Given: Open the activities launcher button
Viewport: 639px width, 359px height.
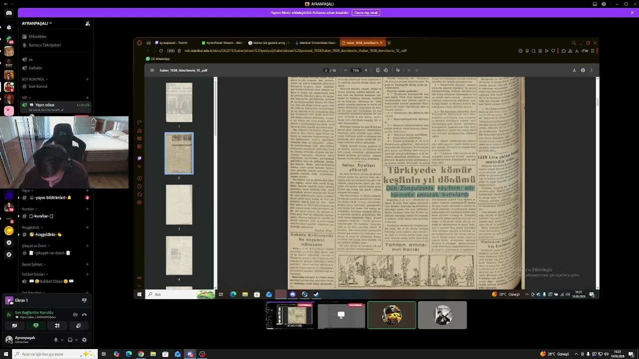Looking at the screenshot, I should pyautogui.click(x=57, y=326).
